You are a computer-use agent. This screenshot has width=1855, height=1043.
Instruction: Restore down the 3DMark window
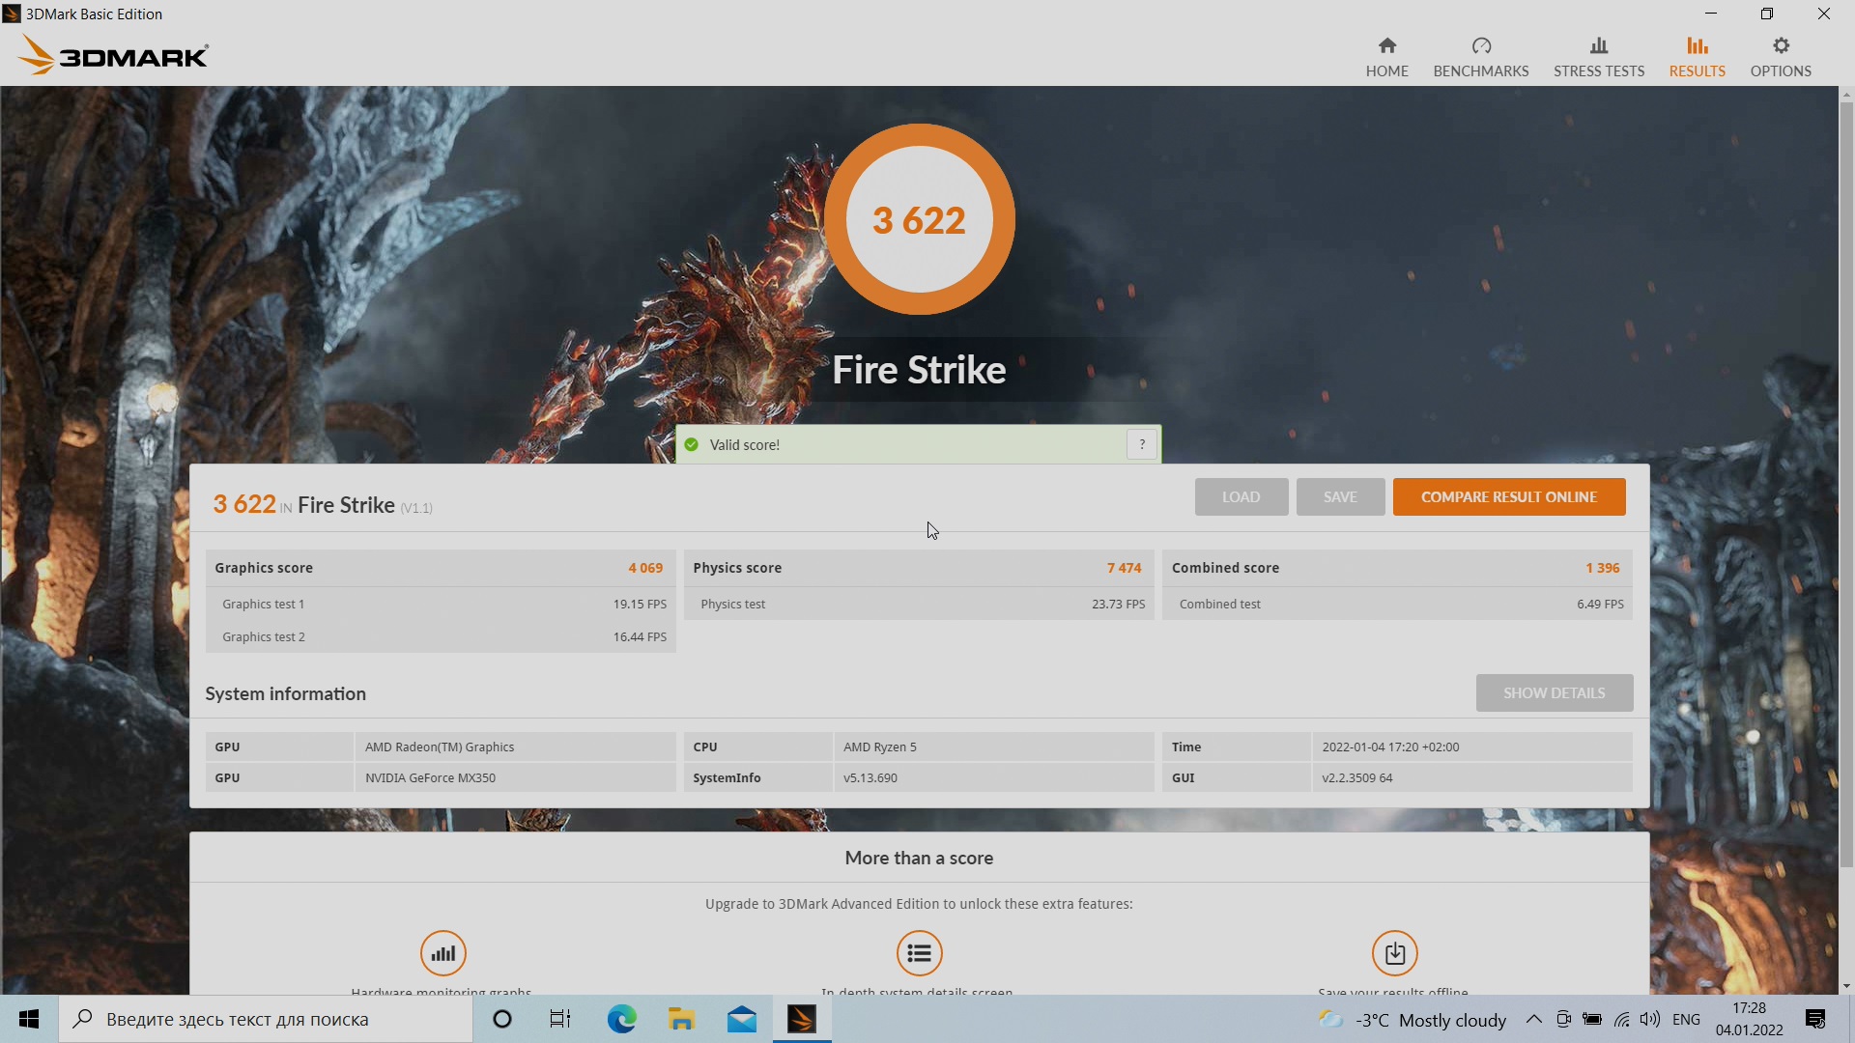coord(1767,14)
